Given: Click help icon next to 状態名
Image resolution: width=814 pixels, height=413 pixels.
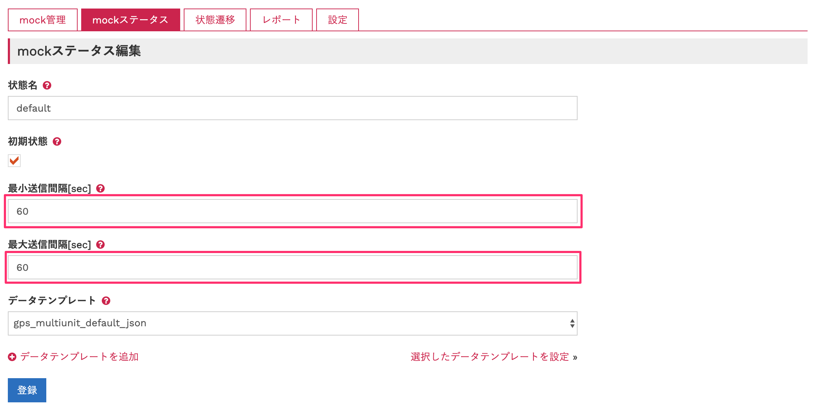Looking at the screenshot, I should [x=47, y=85].
